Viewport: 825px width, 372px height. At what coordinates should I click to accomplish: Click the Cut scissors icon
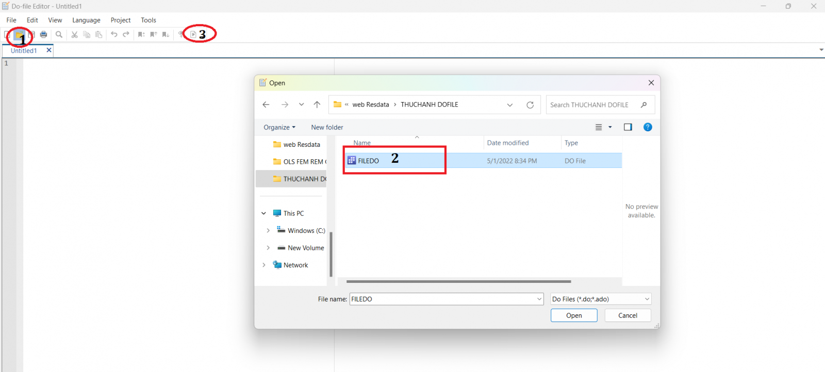click(x=74, y=35)
